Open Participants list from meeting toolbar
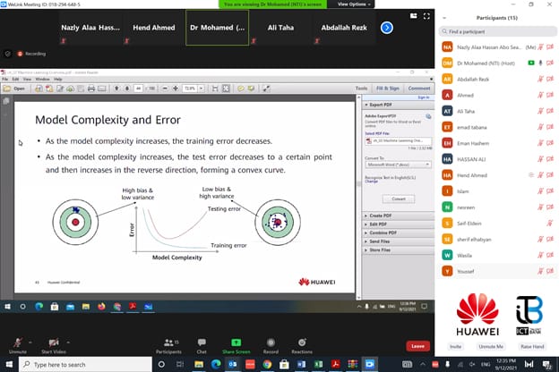The height and width of the screenshot is (372, 559). 168,343
